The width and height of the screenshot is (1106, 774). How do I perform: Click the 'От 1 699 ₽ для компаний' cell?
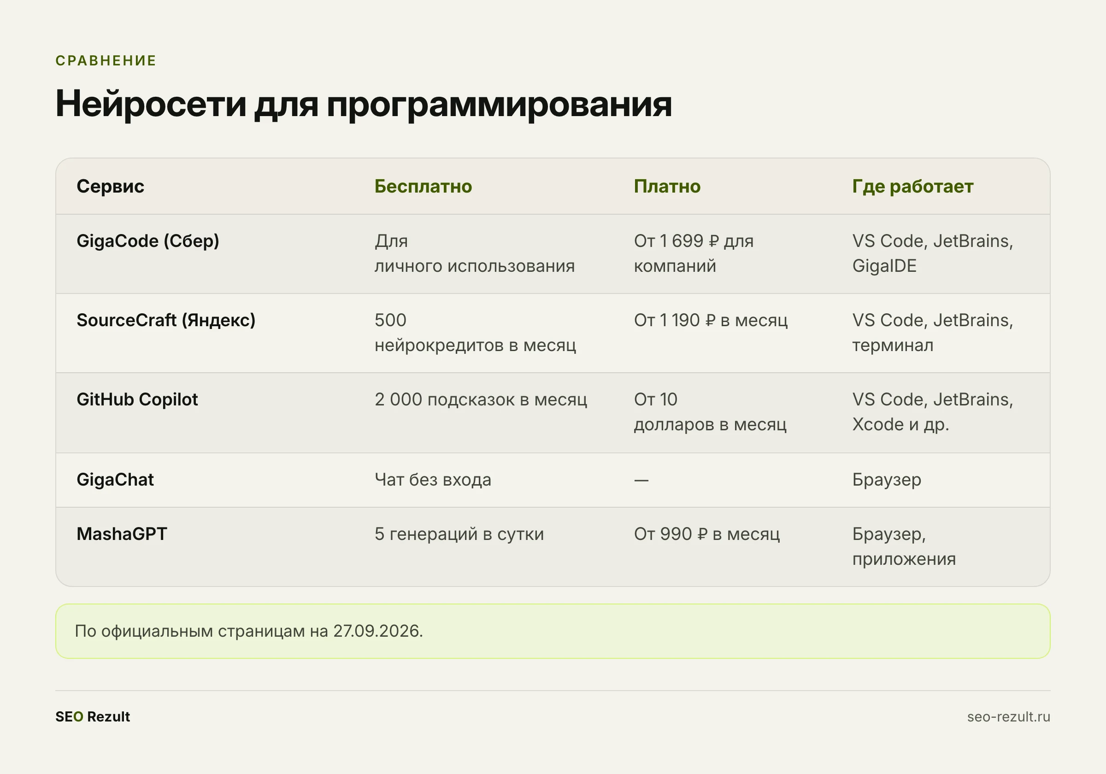[x=694, y=253]
